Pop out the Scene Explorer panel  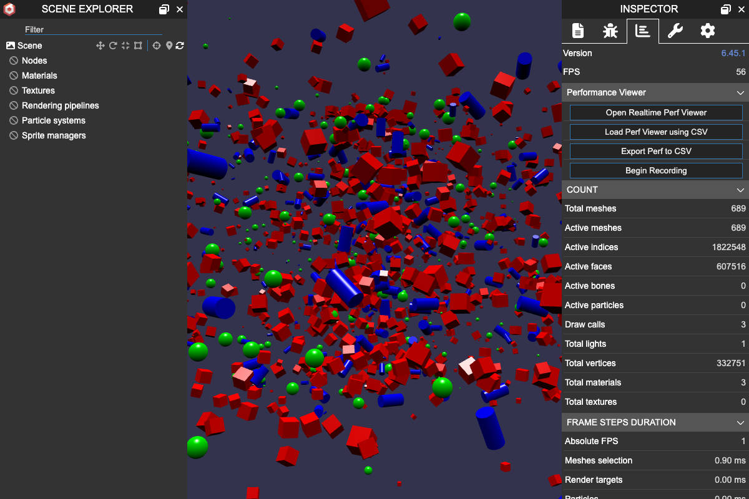point(164,9)
